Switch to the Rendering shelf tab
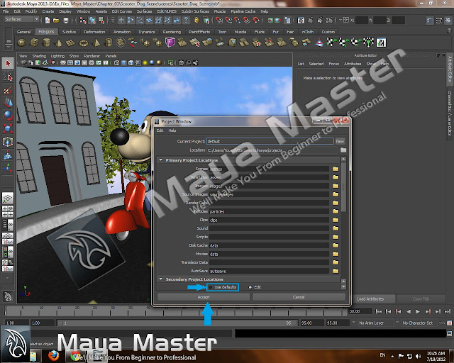The width and height of the screenshot is (454, 363). [172, 32]
